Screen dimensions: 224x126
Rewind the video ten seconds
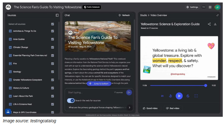(x=170, y=96)
